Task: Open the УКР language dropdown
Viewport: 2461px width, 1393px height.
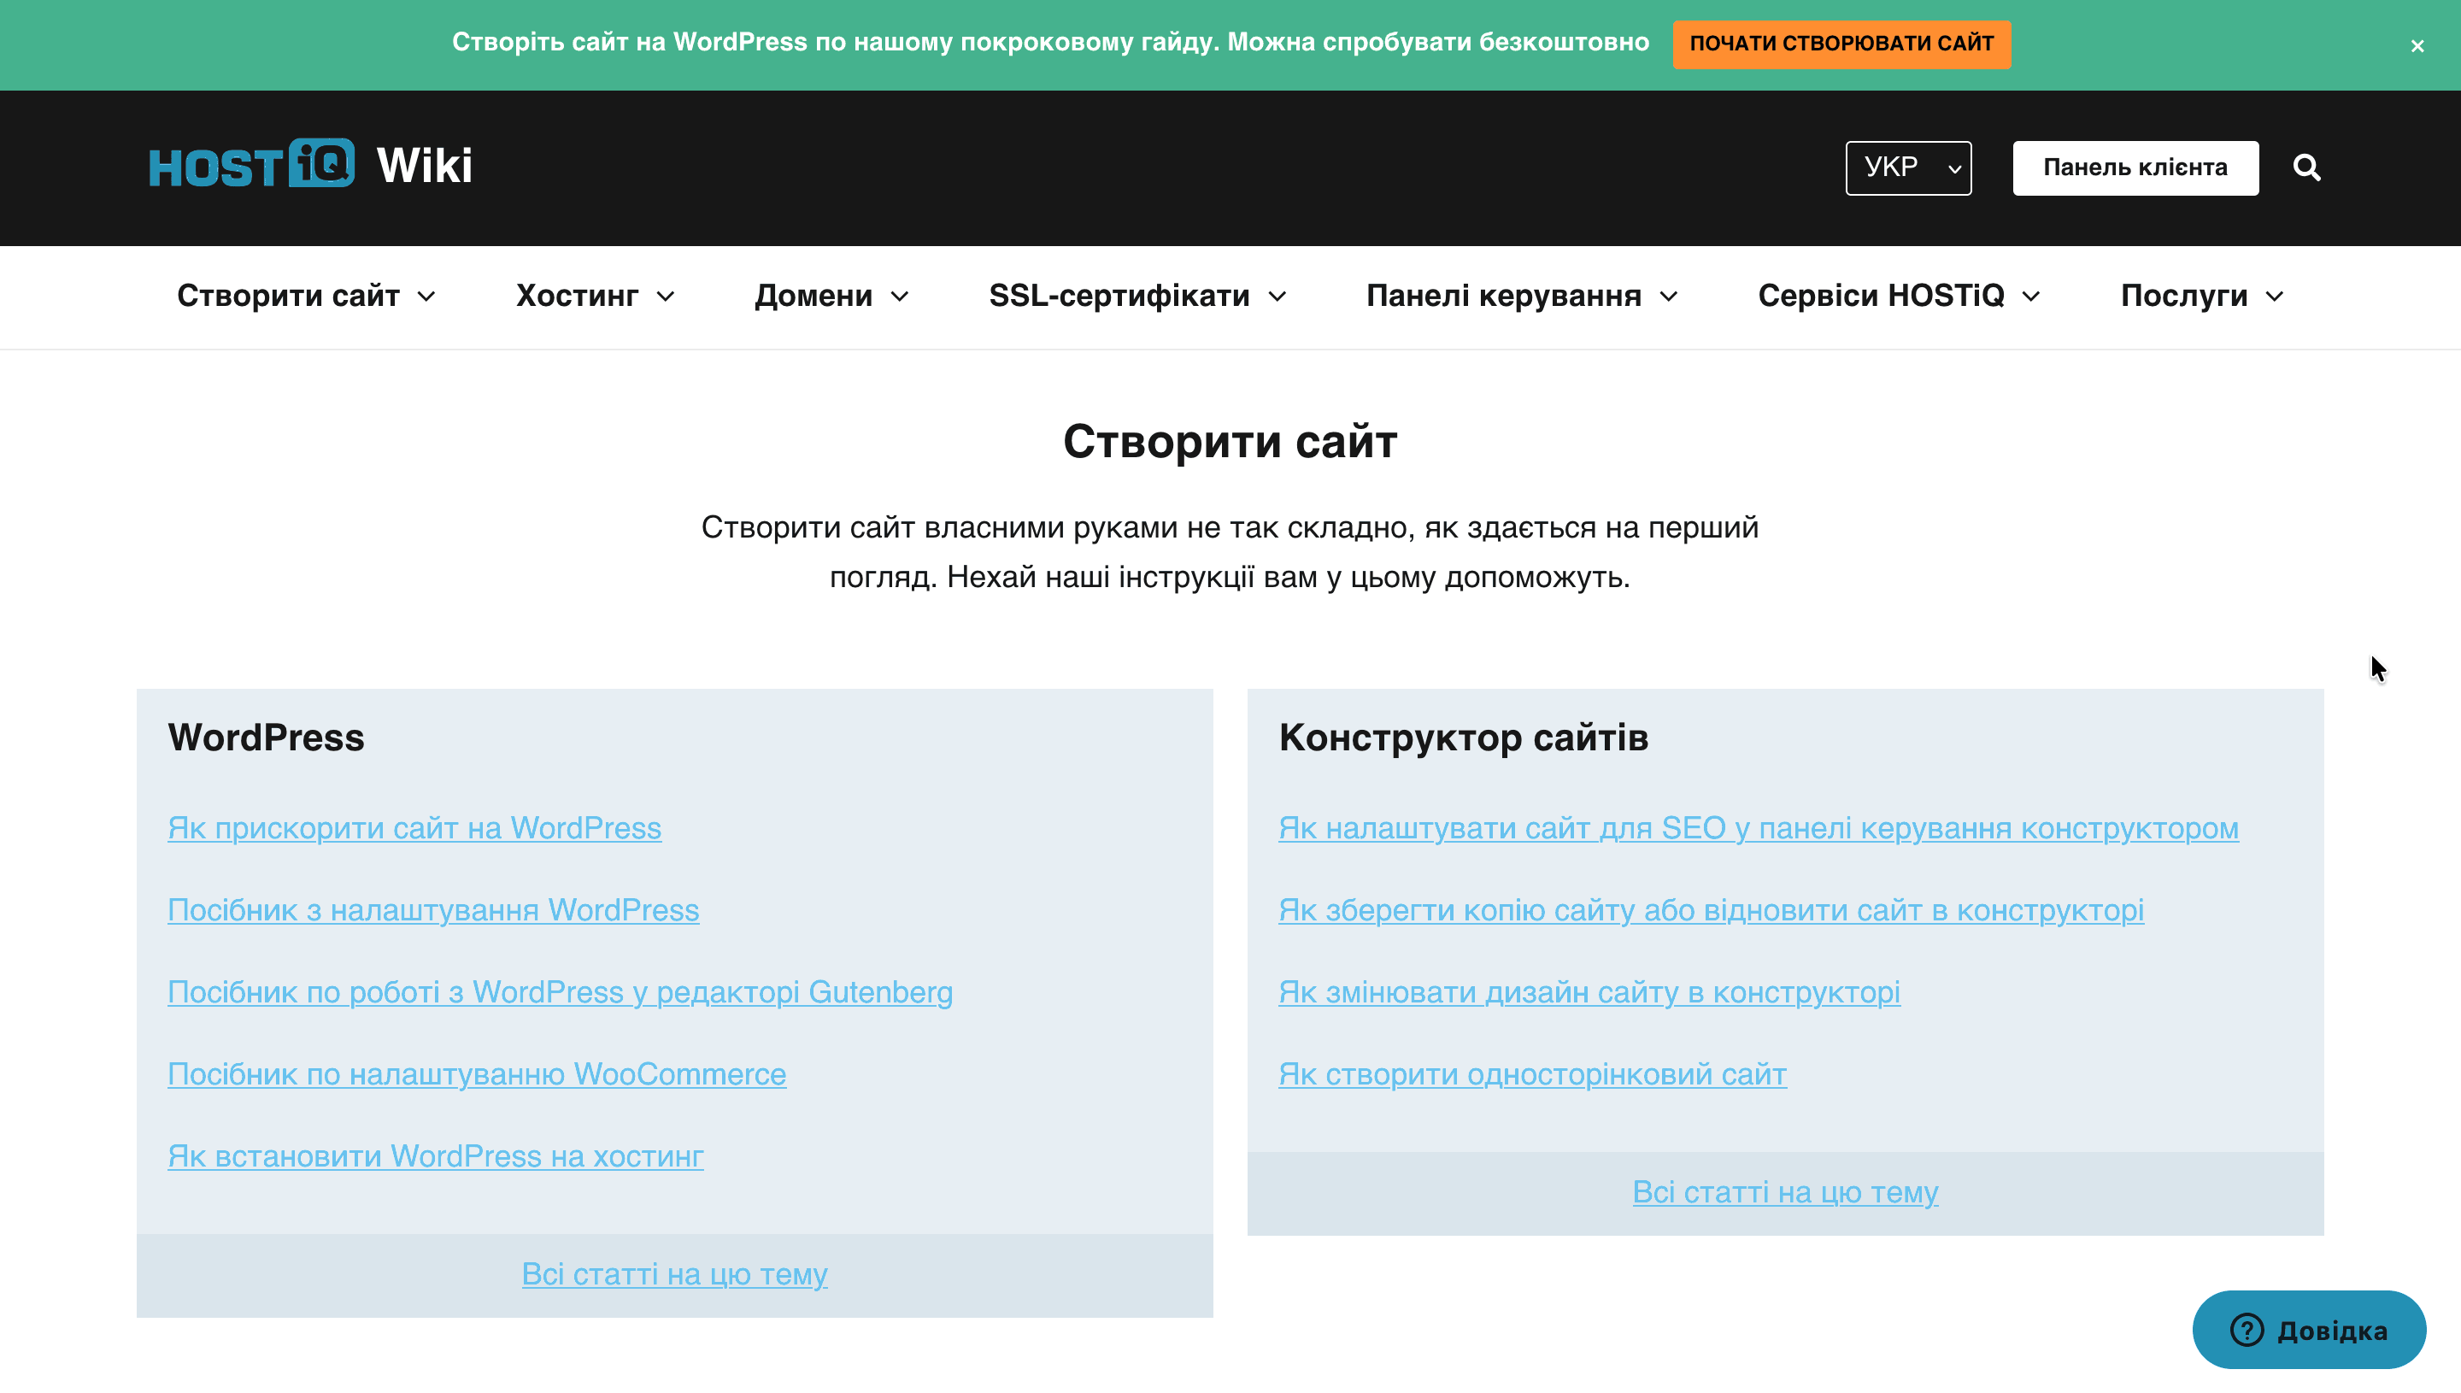Action: (1908, 168)
